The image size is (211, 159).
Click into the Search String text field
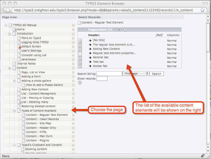[109, 74]
